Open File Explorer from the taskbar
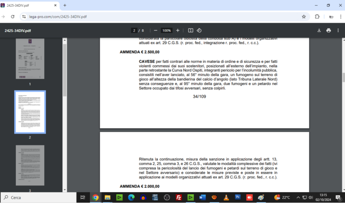The image size is (345, 208). (107, 197)
